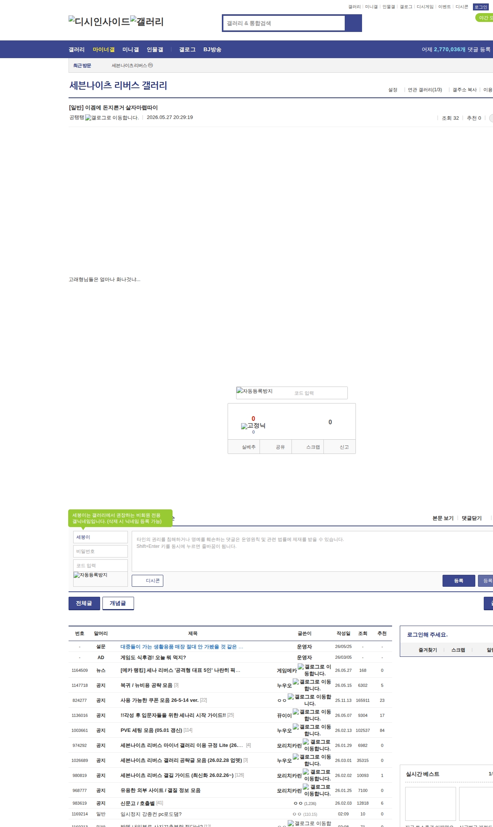Viewport: 493px width, 827px height.
Task: Focus the 갤러리 & 통합검색 search field
Action: [x=284, y=23]
